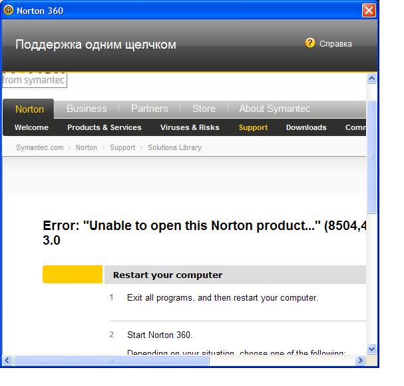Image resolution: width=404 pixels, height=386 pixels.
Task: Click the horizontal scrollbar left arrow
Action: [7, 360]
